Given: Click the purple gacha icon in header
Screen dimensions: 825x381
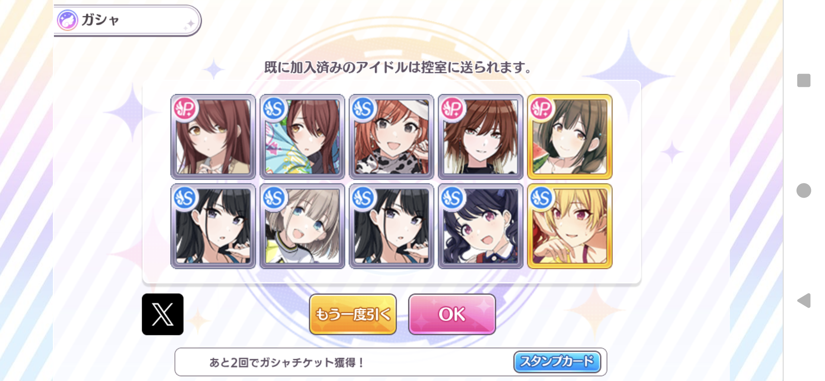Looking at the screenshot, I should [67, 20].
